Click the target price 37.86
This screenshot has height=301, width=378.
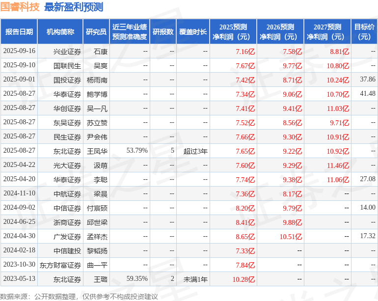point(368,79)
